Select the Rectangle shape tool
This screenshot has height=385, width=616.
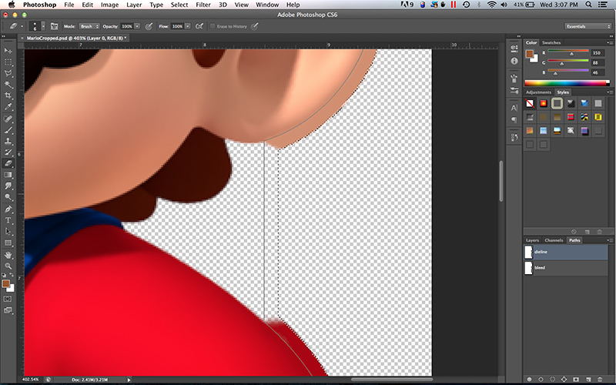pos(8,243)
